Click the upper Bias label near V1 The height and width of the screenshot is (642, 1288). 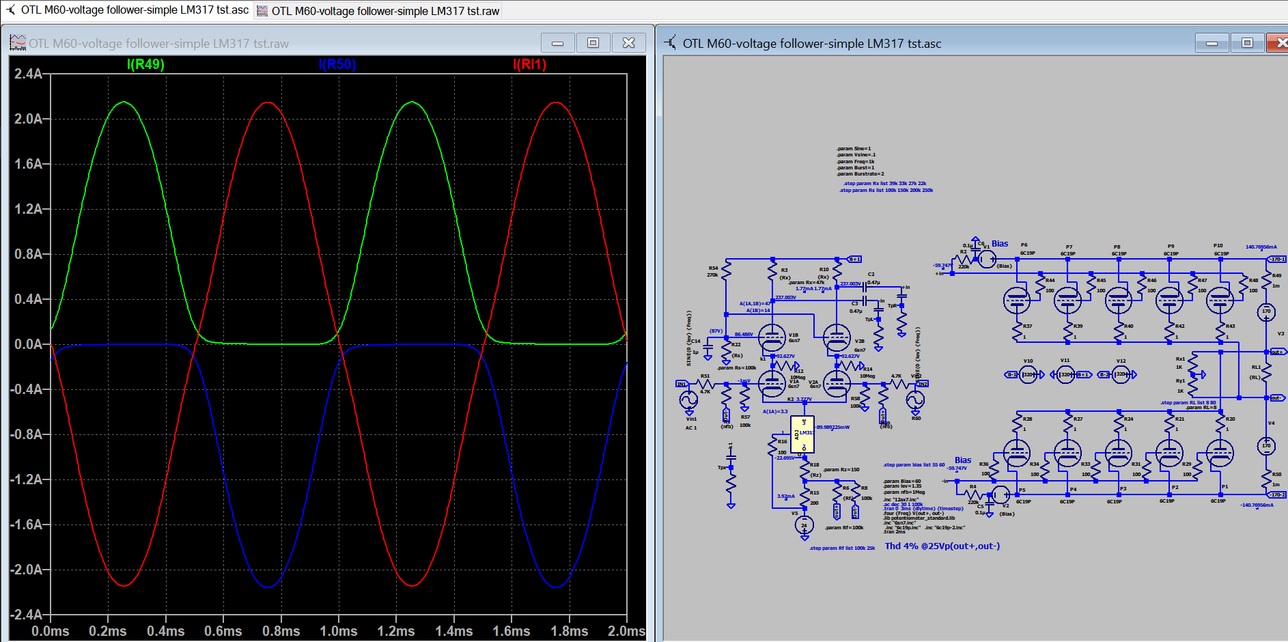tap(1000, 244)
